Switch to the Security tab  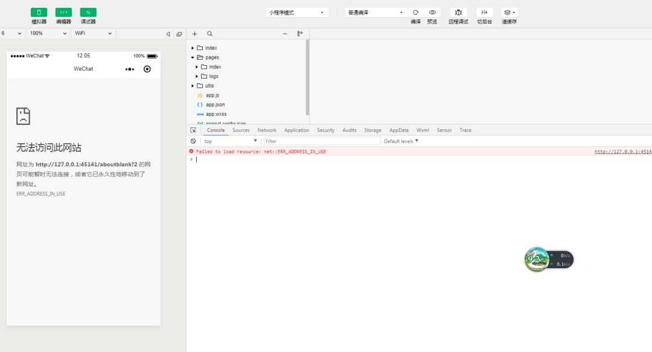[325, 130]
